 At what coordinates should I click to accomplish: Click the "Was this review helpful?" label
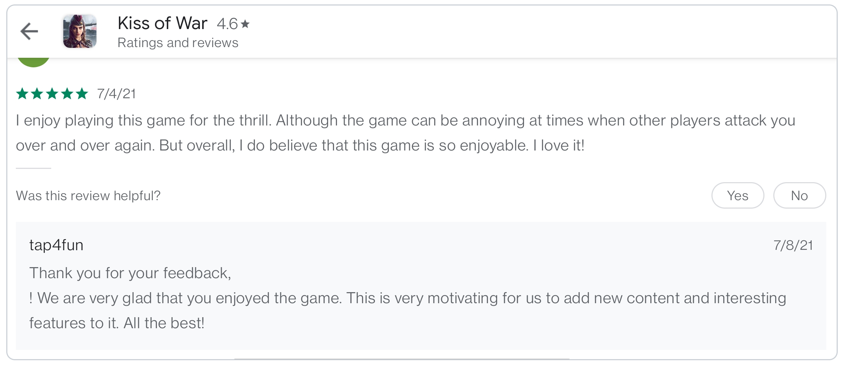[x=88, y=196]
